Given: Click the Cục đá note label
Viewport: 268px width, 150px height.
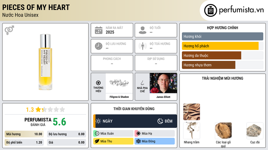Looking at the screenshot, I should pyautogui.click(x=255, y=142).
